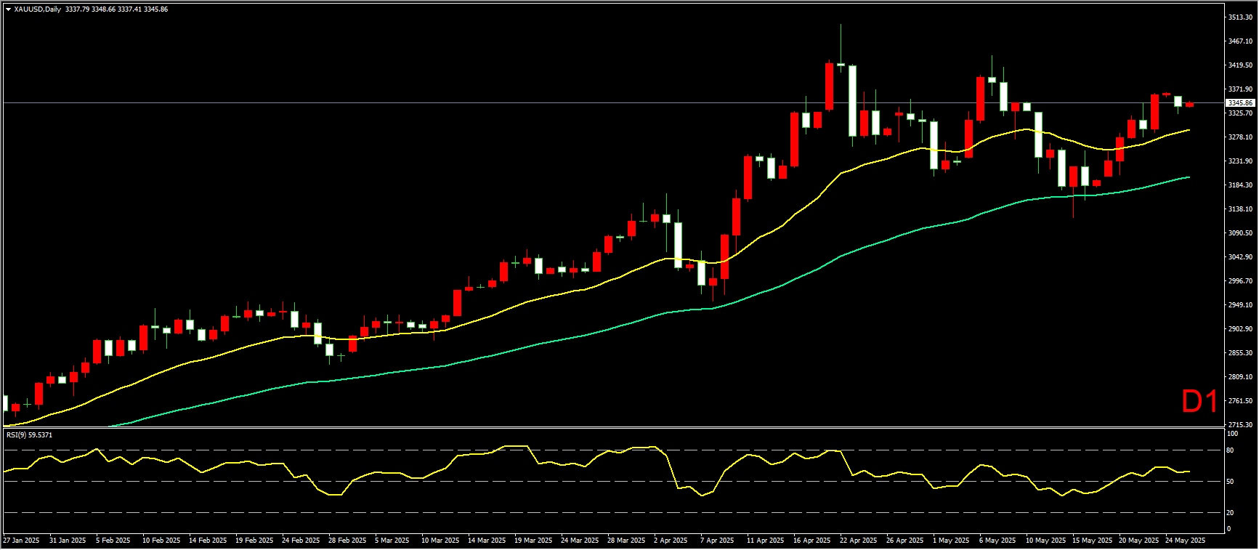
Task: Click the 26 Apr 2025 date label
Action: [905, 541]
